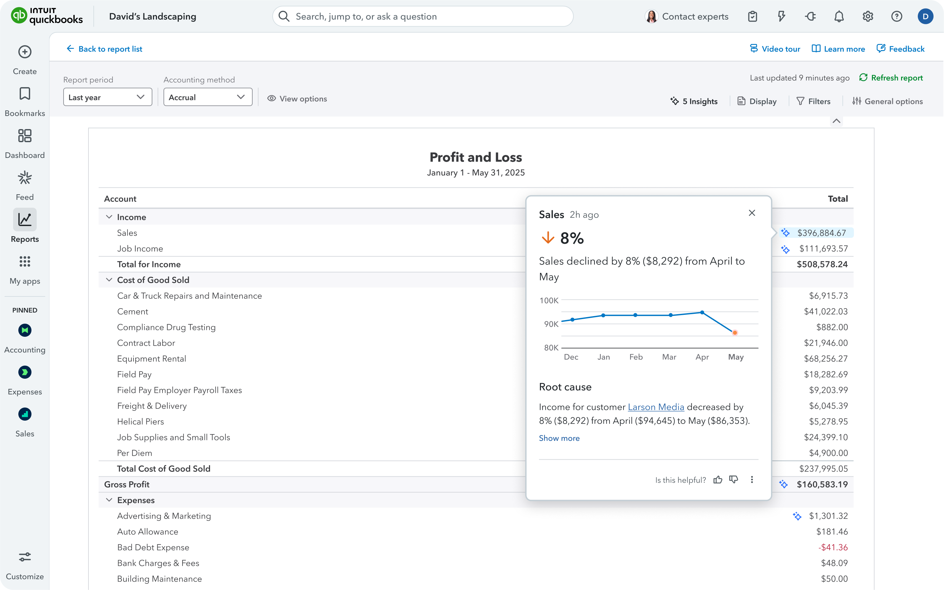Click the lightning bolt icon in header

(x=781, y=16)
